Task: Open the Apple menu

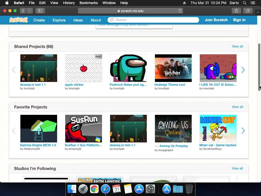Action: (x=7, y=3)
